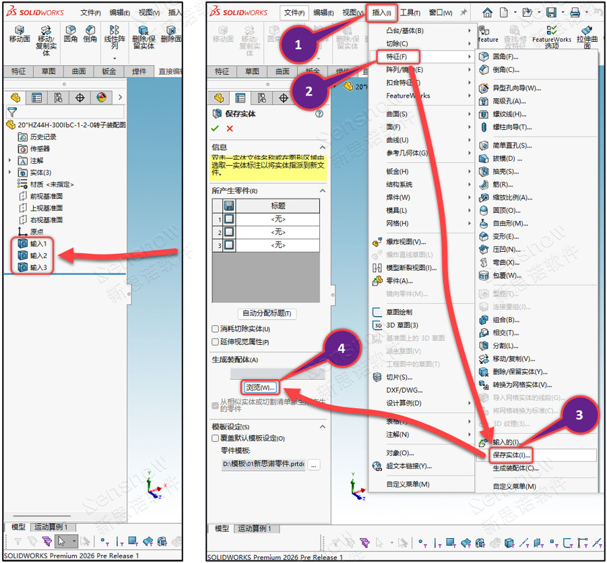607x563 pixels.
Task: Open DimXpertManager tab in left window
Action: tap(79, 98)
